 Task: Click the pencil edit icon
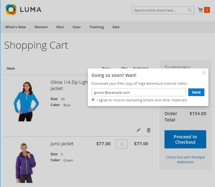pyautogui.click(x=138, y=130)
